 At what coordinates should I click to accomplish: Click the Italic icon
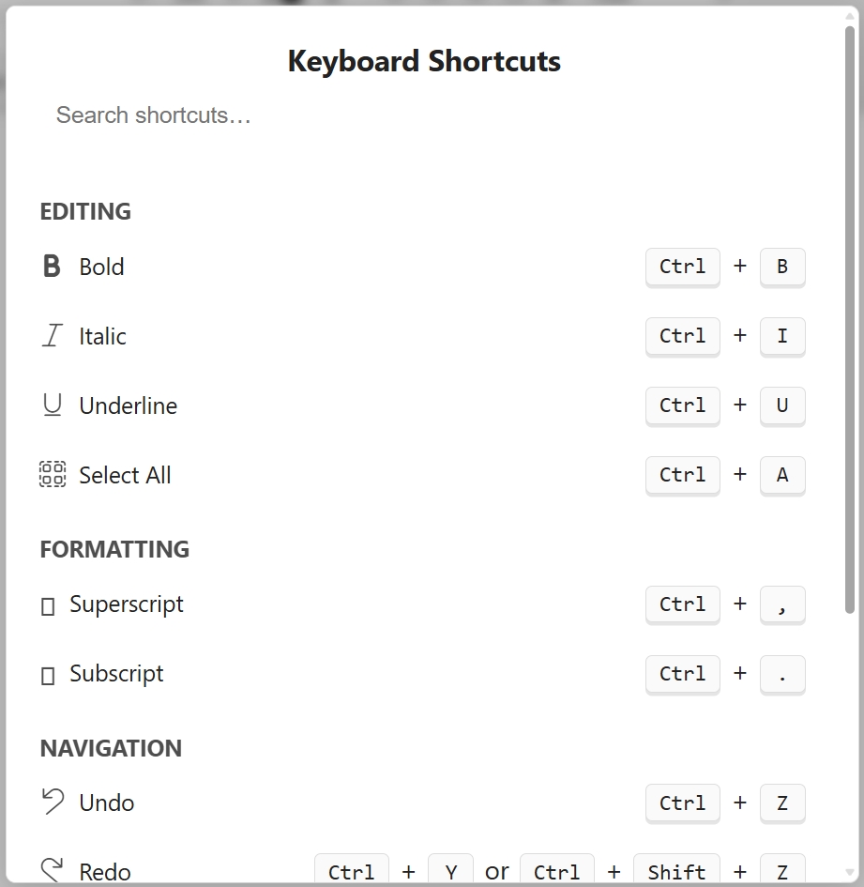[x=52, y=336]
